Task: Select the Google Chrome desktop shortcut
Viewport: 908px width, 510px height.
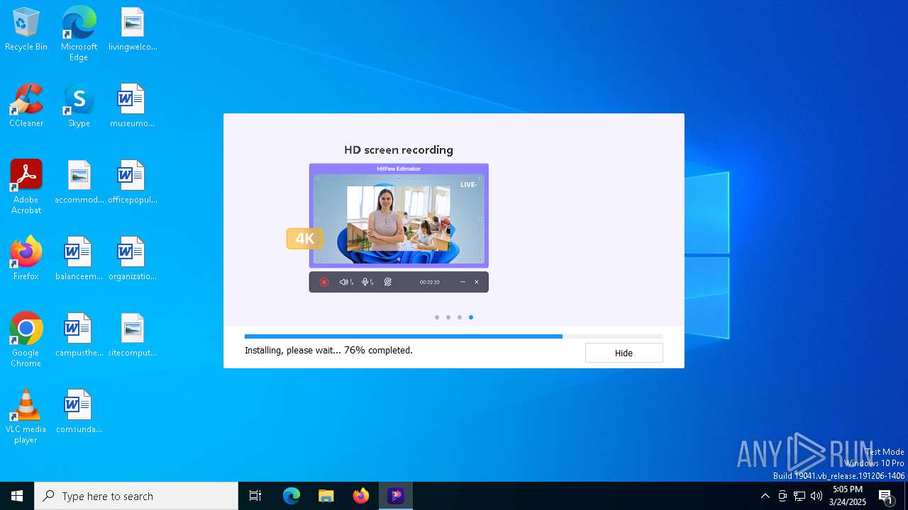Action: coord(26,340)
